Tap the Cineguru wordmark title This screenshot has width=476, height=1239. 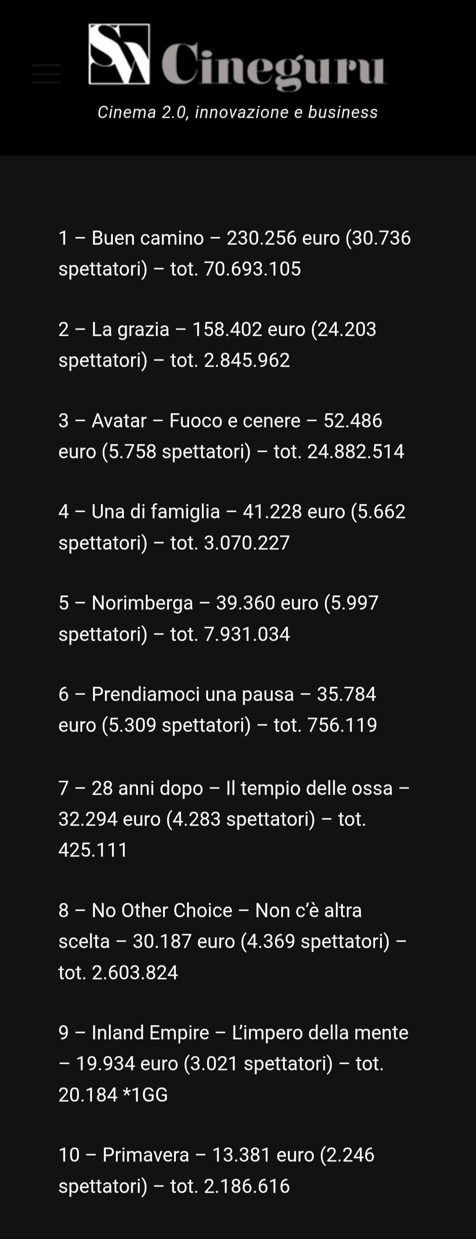click(x=273, y=65)
